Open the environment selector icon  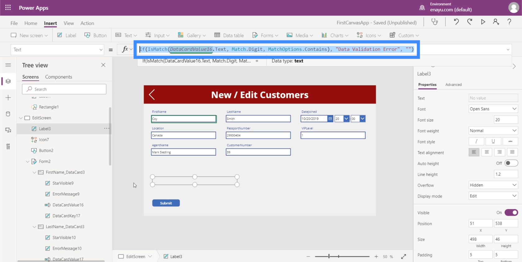[x=422, y=7]
